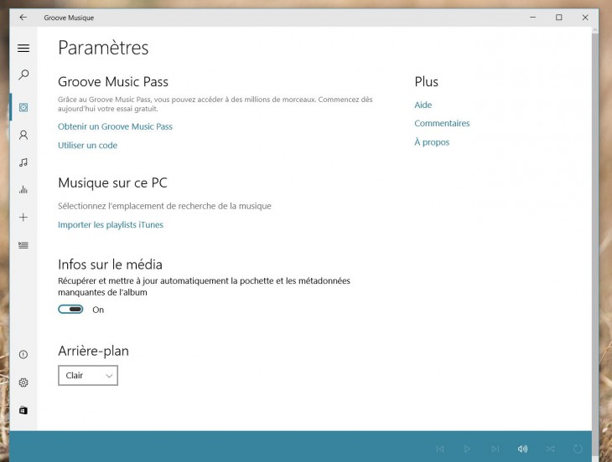Click Obtenir un Groove Music Pass link
Screen dimensions: 612x462
point(115,126)
